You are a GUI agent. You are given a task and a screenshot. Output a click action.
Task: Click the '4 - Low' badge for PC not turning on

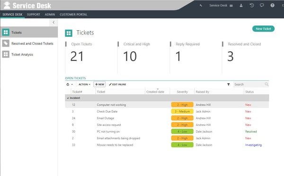click(182, 132)
